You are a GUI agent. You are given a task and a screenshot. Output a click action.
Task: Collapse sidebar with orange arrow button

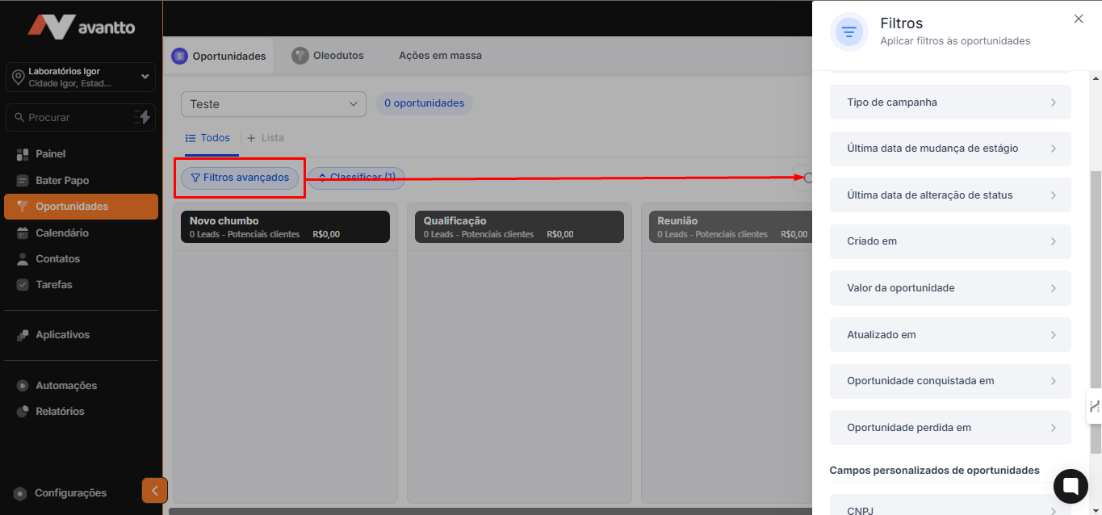pyautogui.click(x=155, y=490)
